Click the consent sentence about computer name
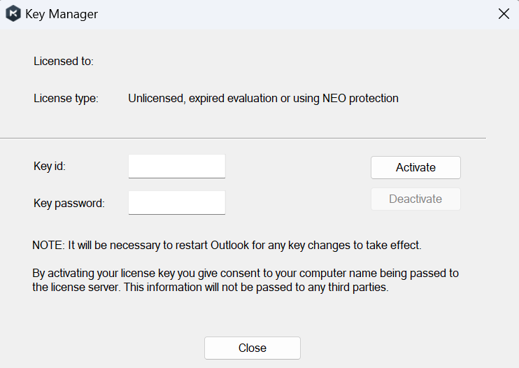This screenshot has height=368, width=519. click(246, 273)
